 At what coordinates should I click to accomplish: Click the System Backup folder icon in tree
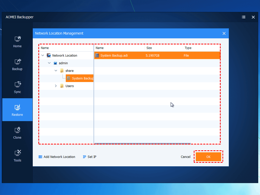[69, 78]
